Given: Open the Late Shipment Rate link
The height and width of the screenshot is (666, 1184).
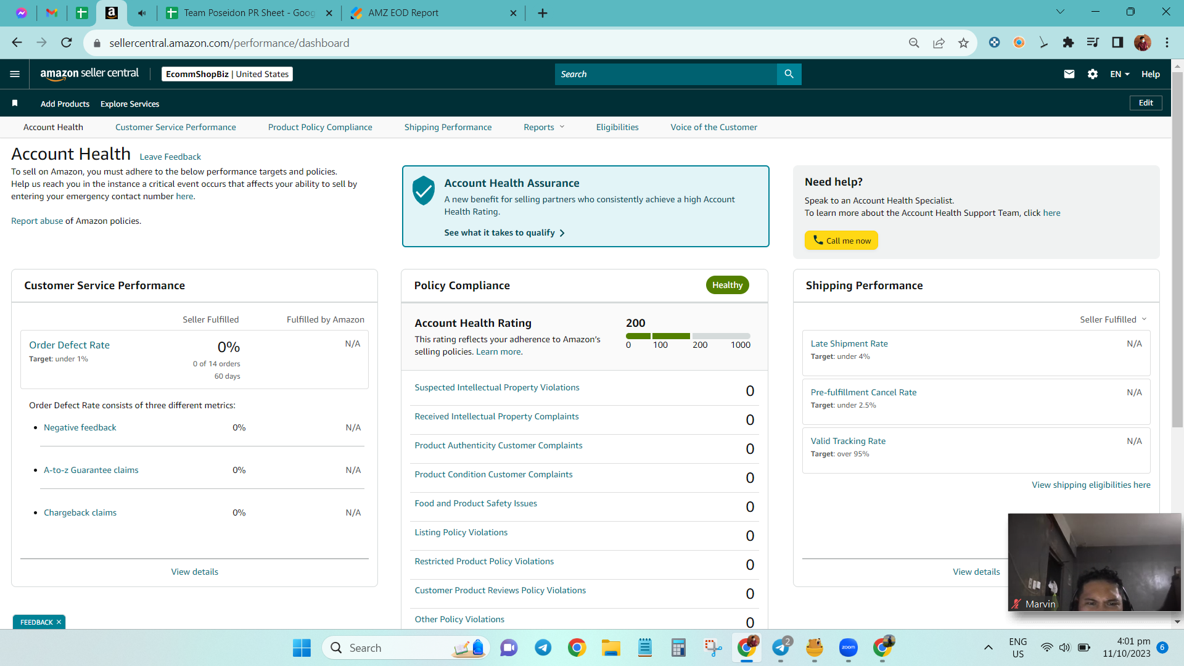Looking at the screenshot, I should coord(849,343).
